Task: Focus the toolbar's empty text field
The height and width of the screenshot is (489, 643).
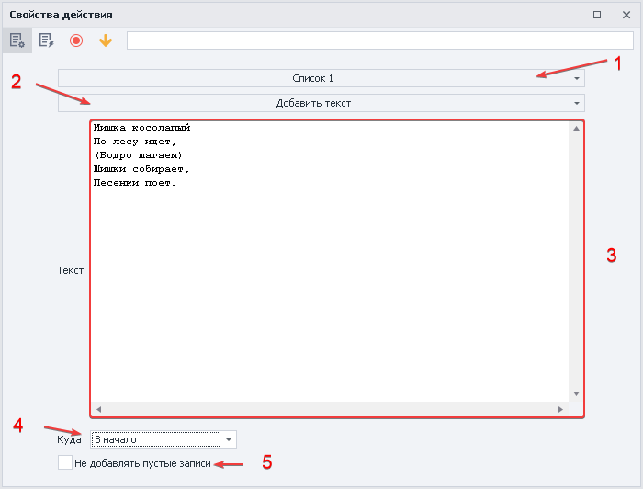Action: point(378,40)
